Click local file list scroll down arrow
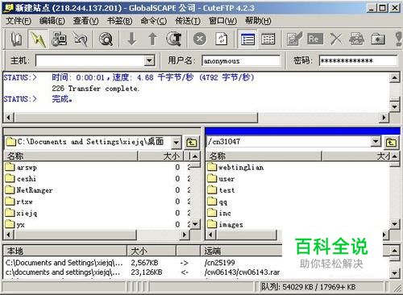Image resolution: width=403 pixels, height=295 pixels. pyautogui.click(x=195, y=223)
